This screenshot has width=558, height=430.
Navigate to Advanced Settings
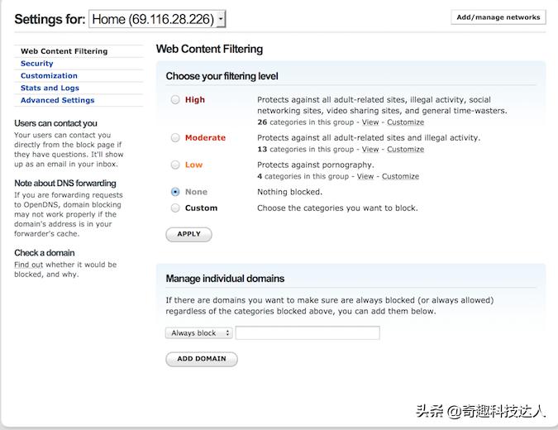coord(57,101)
